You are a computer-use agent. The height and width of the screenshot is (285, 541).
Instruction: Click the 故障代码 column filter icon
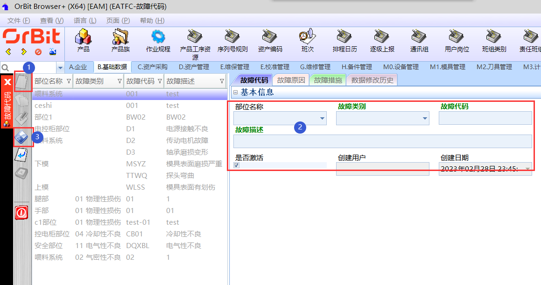pyautogui.click(x=159, y=81)
